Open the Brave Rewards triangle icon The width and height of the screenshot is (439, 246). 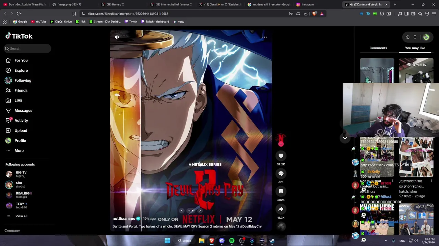click(x=322, y=14)
